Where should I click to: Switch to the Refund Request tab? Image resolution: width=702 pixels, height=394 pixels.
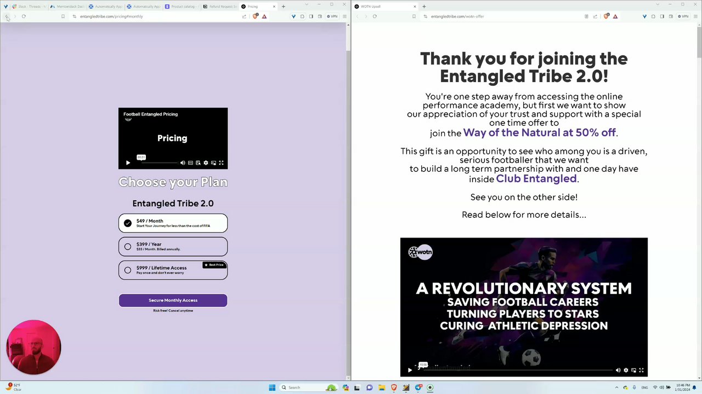(x=220, y=7)
